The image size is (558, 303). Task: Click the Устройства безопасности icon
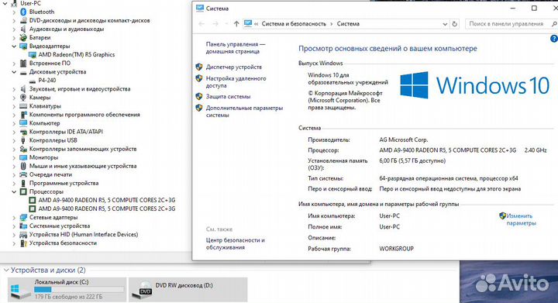(x=23, y=243)
